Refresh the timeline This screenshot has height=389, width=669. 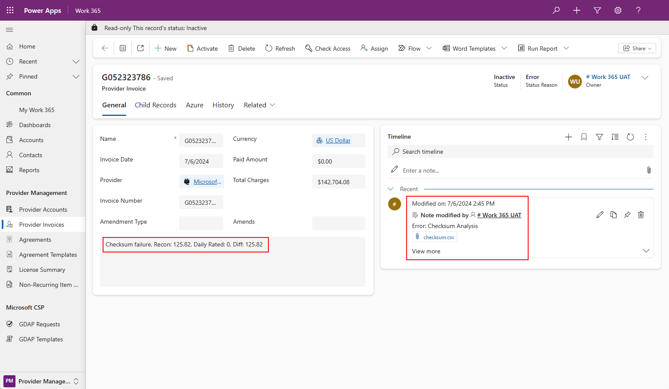630,137
